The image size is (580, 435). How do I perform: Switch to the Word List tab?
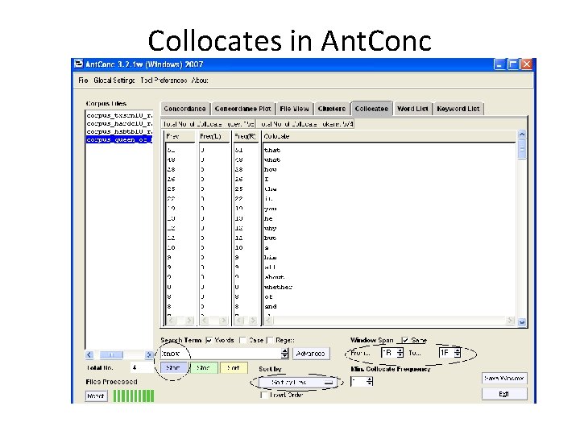[x=412, y=109]
